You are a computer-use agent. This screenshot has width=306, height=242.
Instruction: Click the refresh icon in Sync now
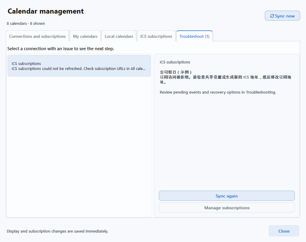272,16
